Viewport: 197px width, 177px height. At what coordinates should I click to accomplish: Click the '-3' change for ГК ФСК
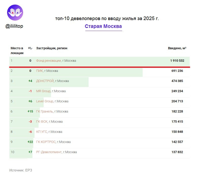(x=30, y=122)
